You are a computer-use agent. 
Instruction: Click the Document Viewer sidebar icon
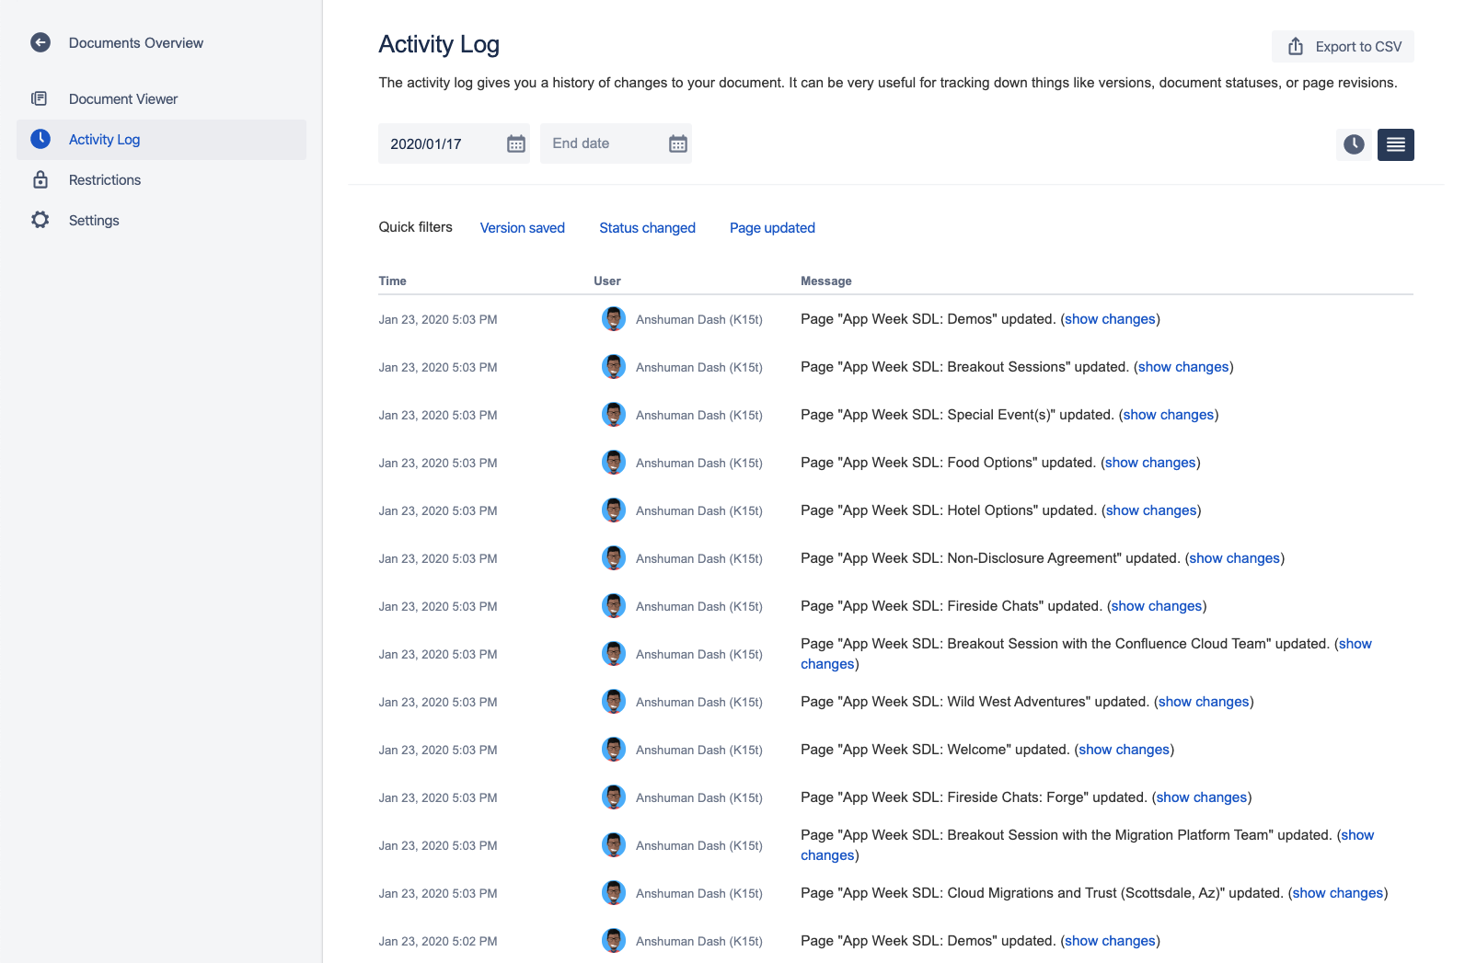pos(40,98)
